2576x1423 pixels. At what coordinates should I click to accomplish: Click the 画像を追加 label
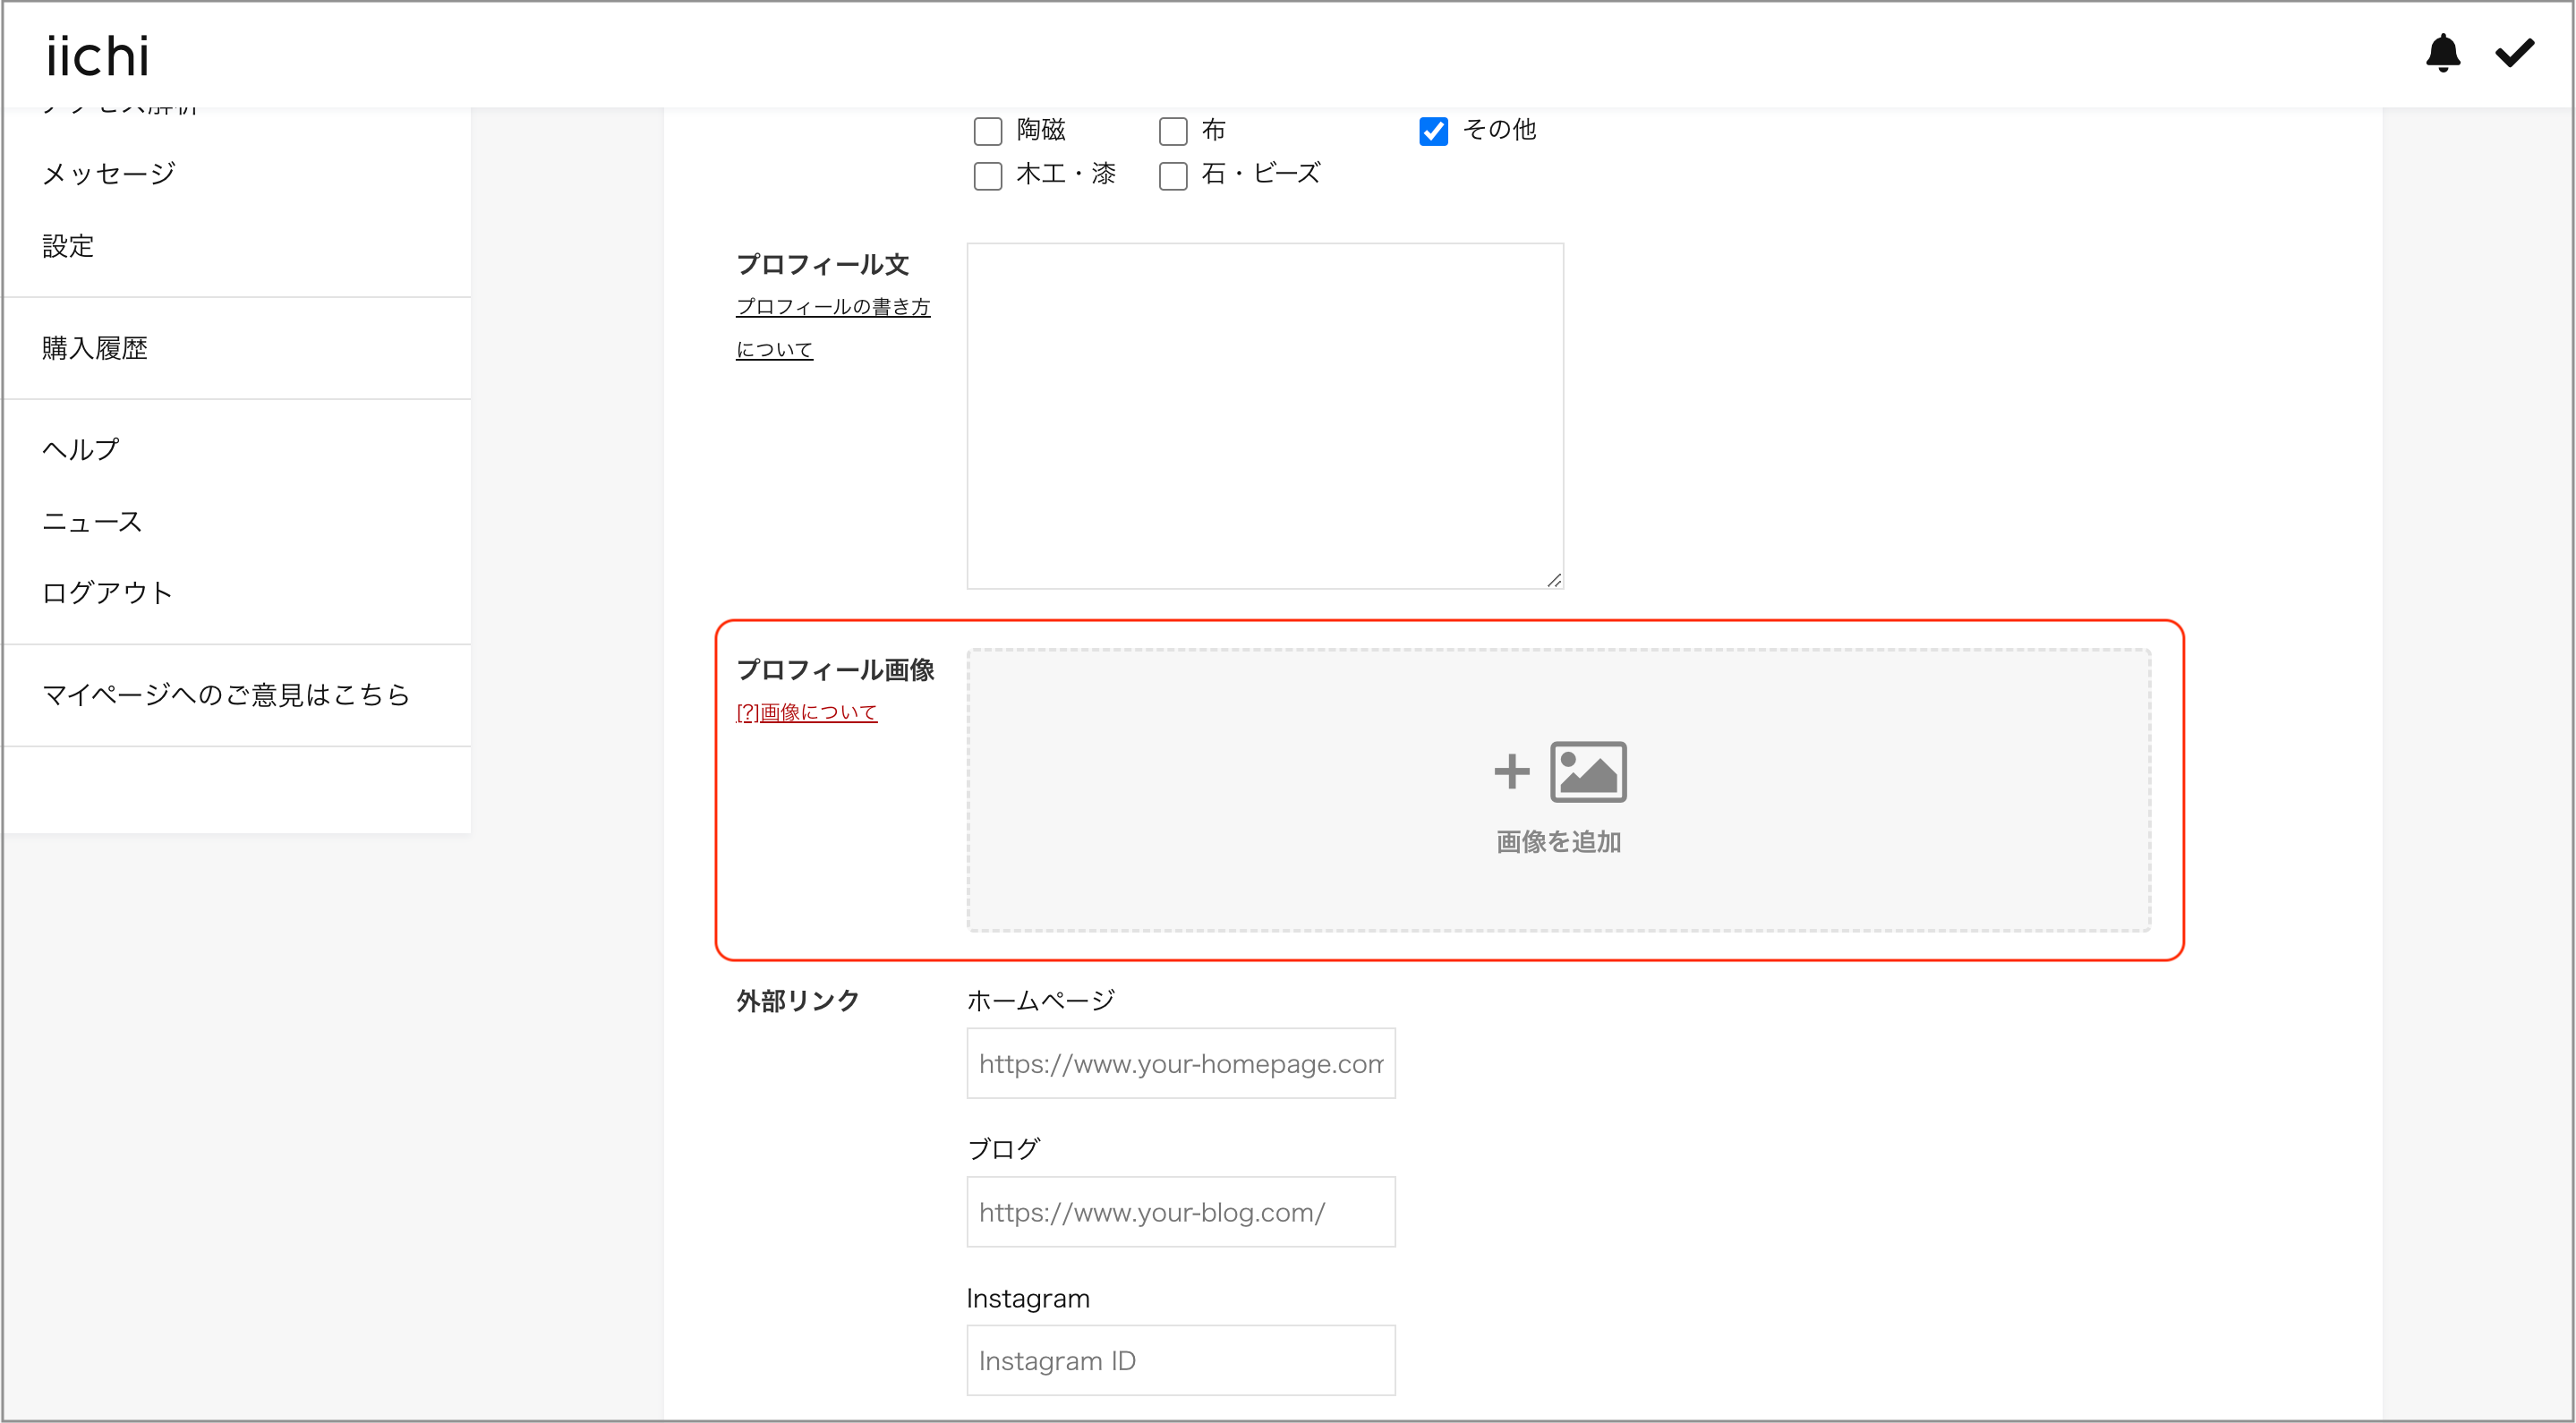pyautogui.click(x=1558, y=842)
